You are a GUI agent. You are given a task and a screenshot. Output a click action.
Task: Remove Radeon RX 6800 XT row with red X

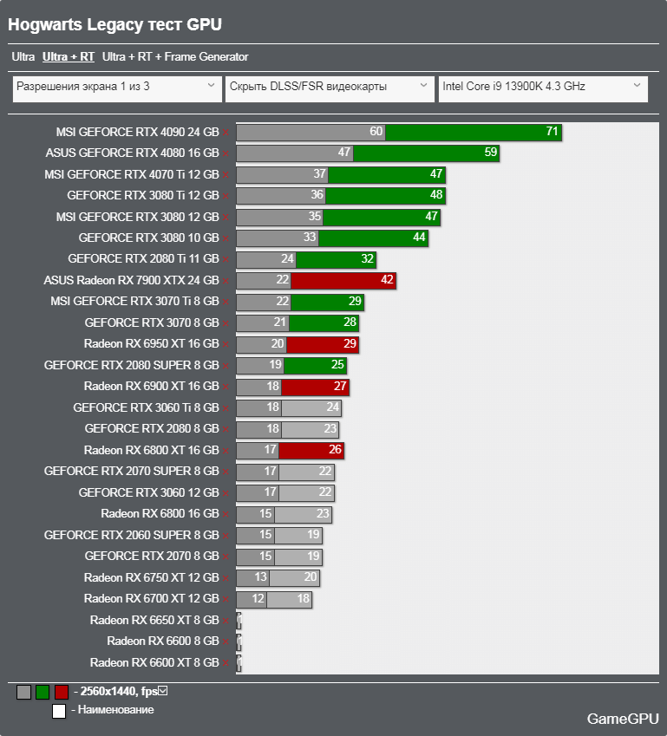226,451
